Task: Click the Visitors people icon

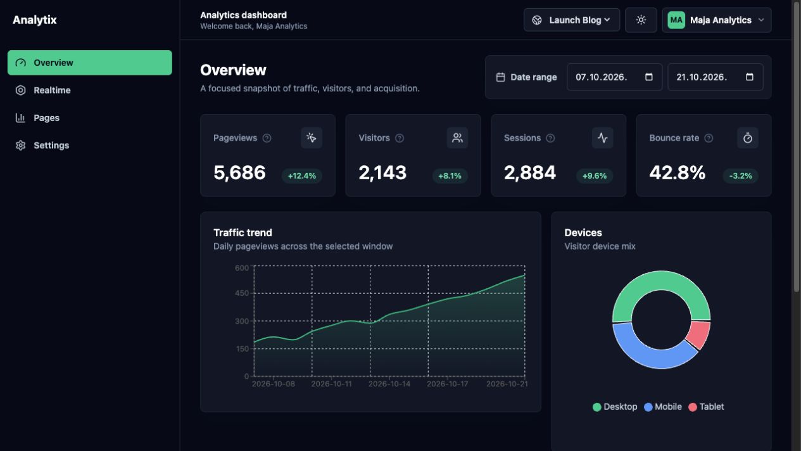Action: tap(457, 137)
